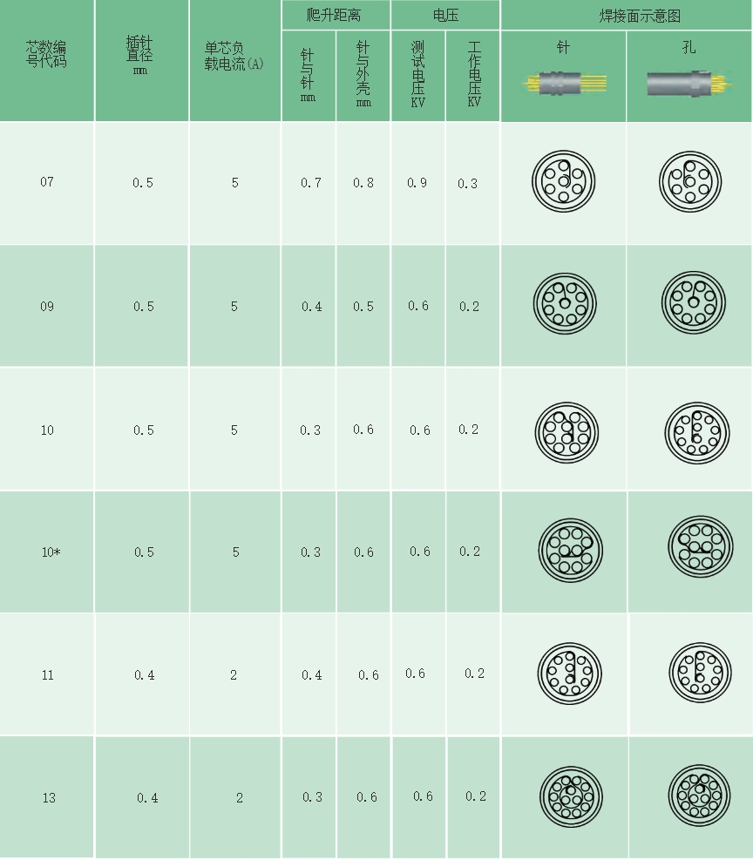Select the 爬升距离 column group header
The height and width of the screenshot is (860, 753).
[336, 15]
